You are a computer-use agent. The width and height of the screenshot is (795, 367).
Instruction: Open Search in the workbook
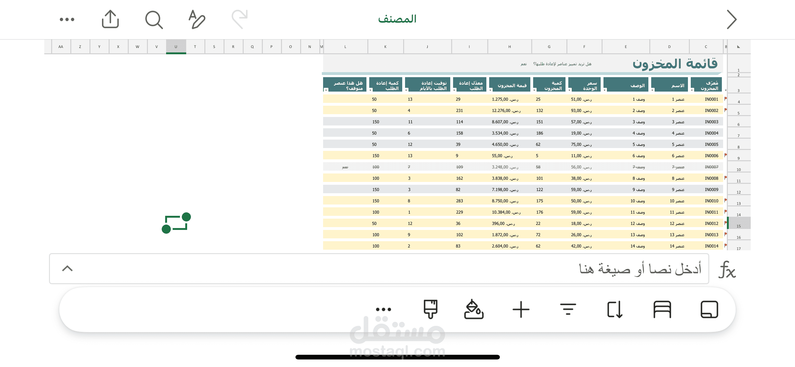[154, 19]
